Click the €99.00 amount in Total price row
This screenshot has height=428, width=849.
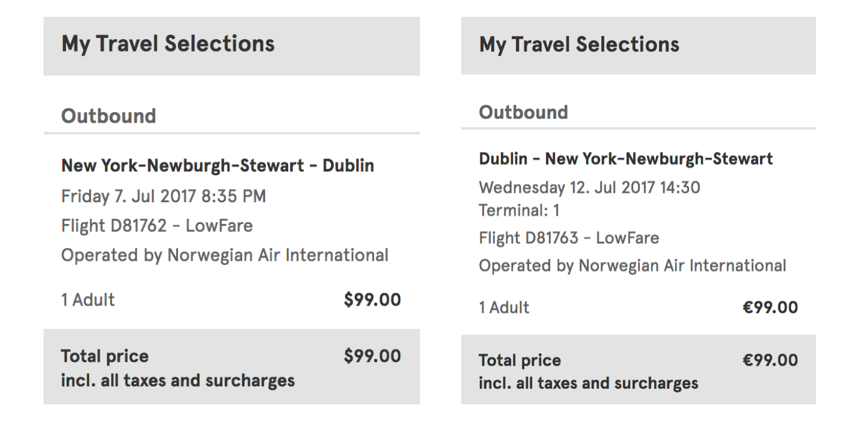(769, 360)
